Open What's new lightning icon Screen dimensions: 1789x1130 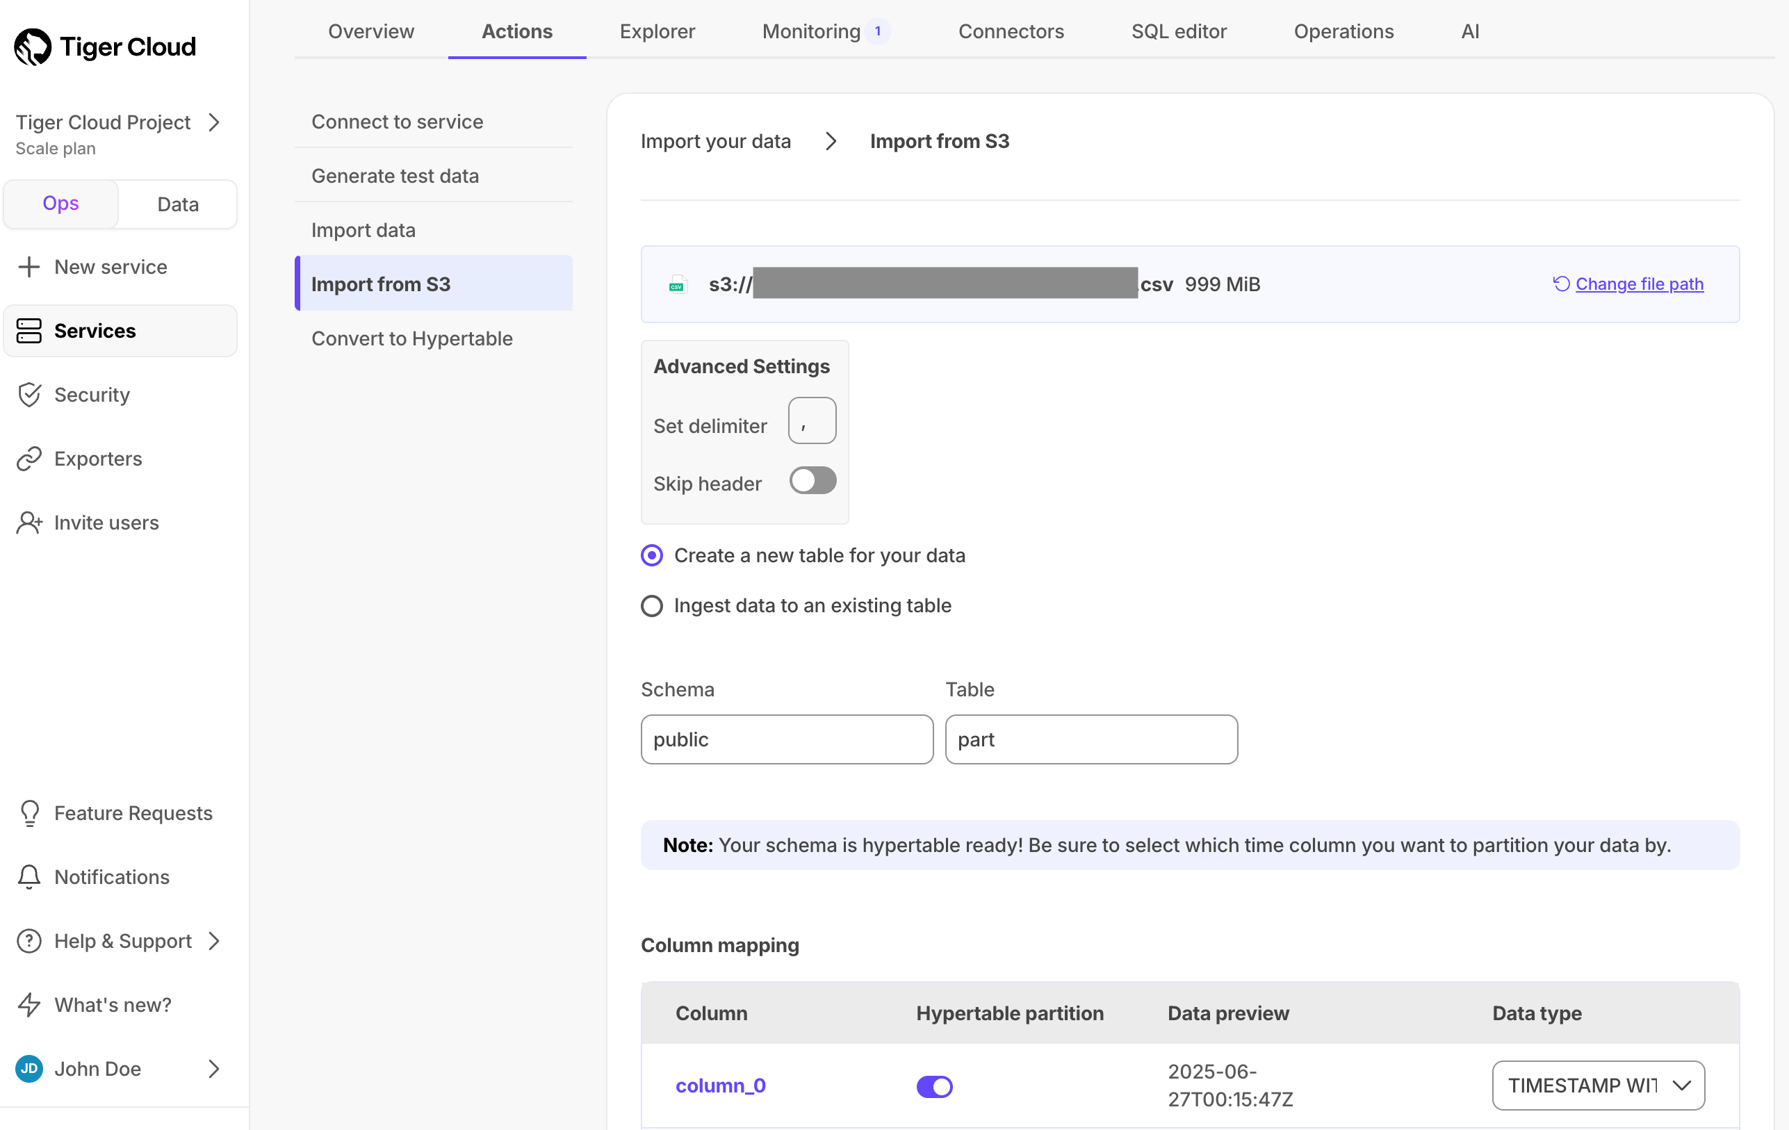(x=30, y=1004)
